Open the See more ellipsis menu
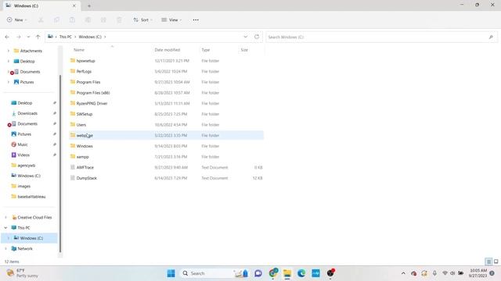The width and height of the screenshot is (501, 281). [196, 20]
